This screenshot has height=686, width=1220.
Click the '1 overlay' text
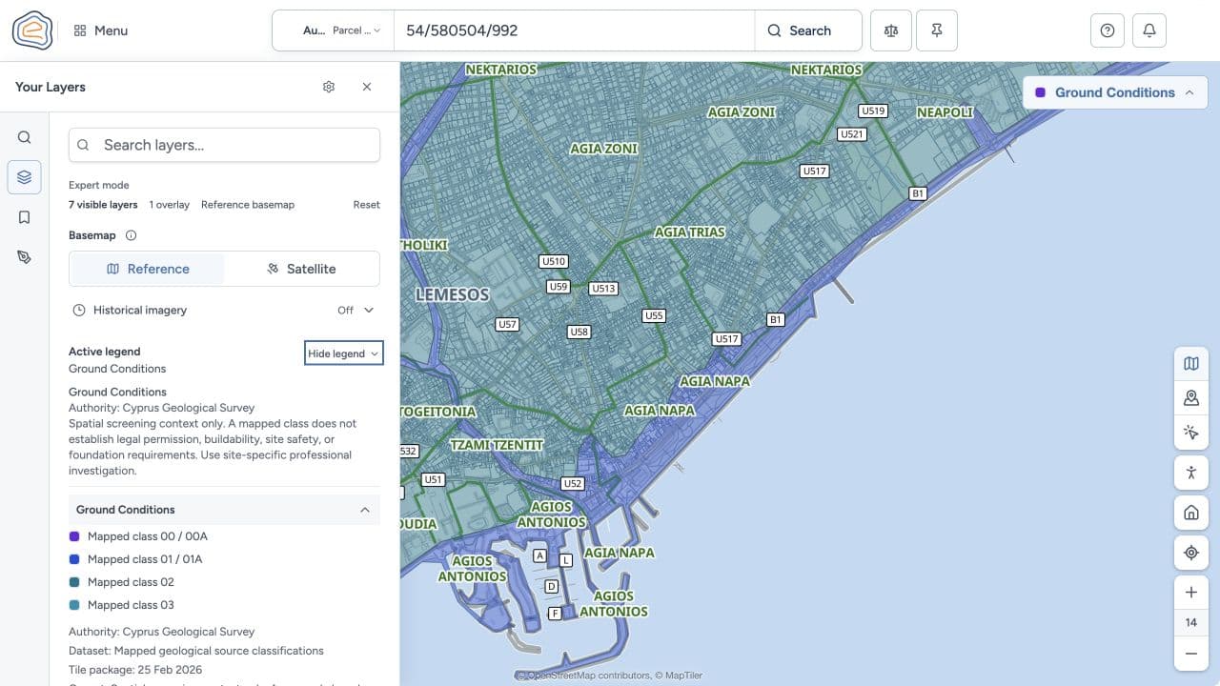(169, 205)
